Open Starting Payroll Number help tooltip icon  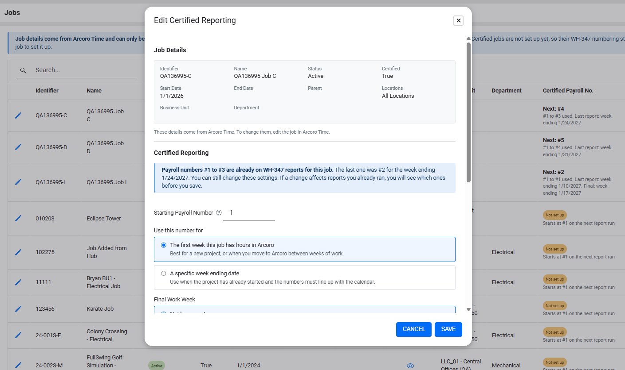tap(219, 212)
